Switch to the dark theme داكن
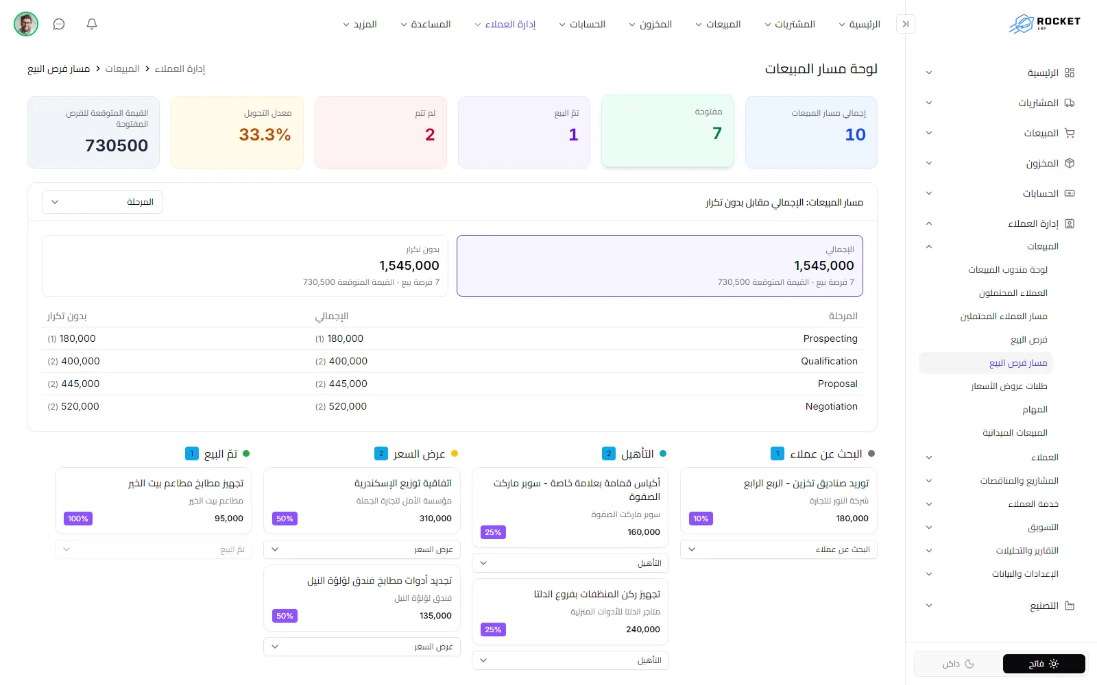 point(959,664)
